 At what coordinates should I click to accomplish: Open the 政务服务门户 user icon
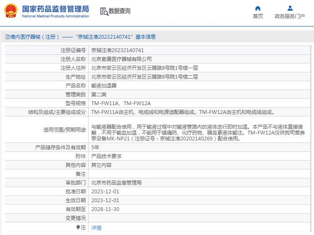click(290, 8)
